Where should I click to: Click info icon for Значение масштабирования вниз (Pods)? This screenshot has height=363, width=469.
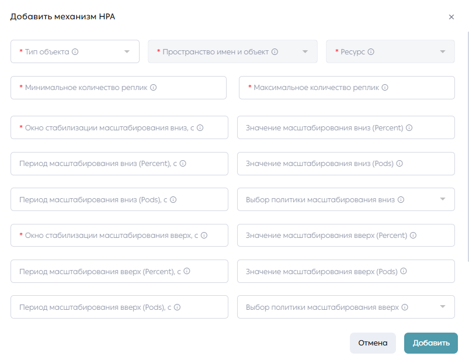coord(399,164)
